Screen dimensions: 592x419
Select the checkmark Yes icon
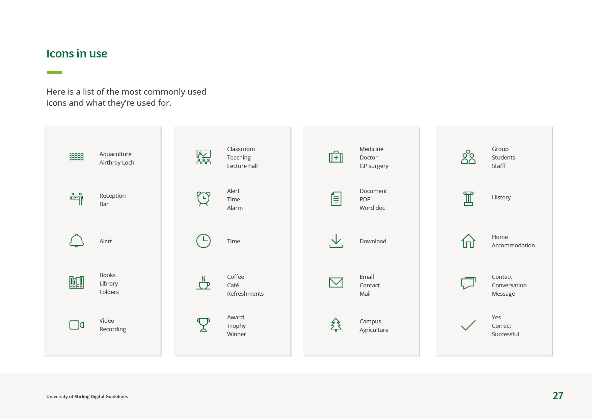pos(468,325)
